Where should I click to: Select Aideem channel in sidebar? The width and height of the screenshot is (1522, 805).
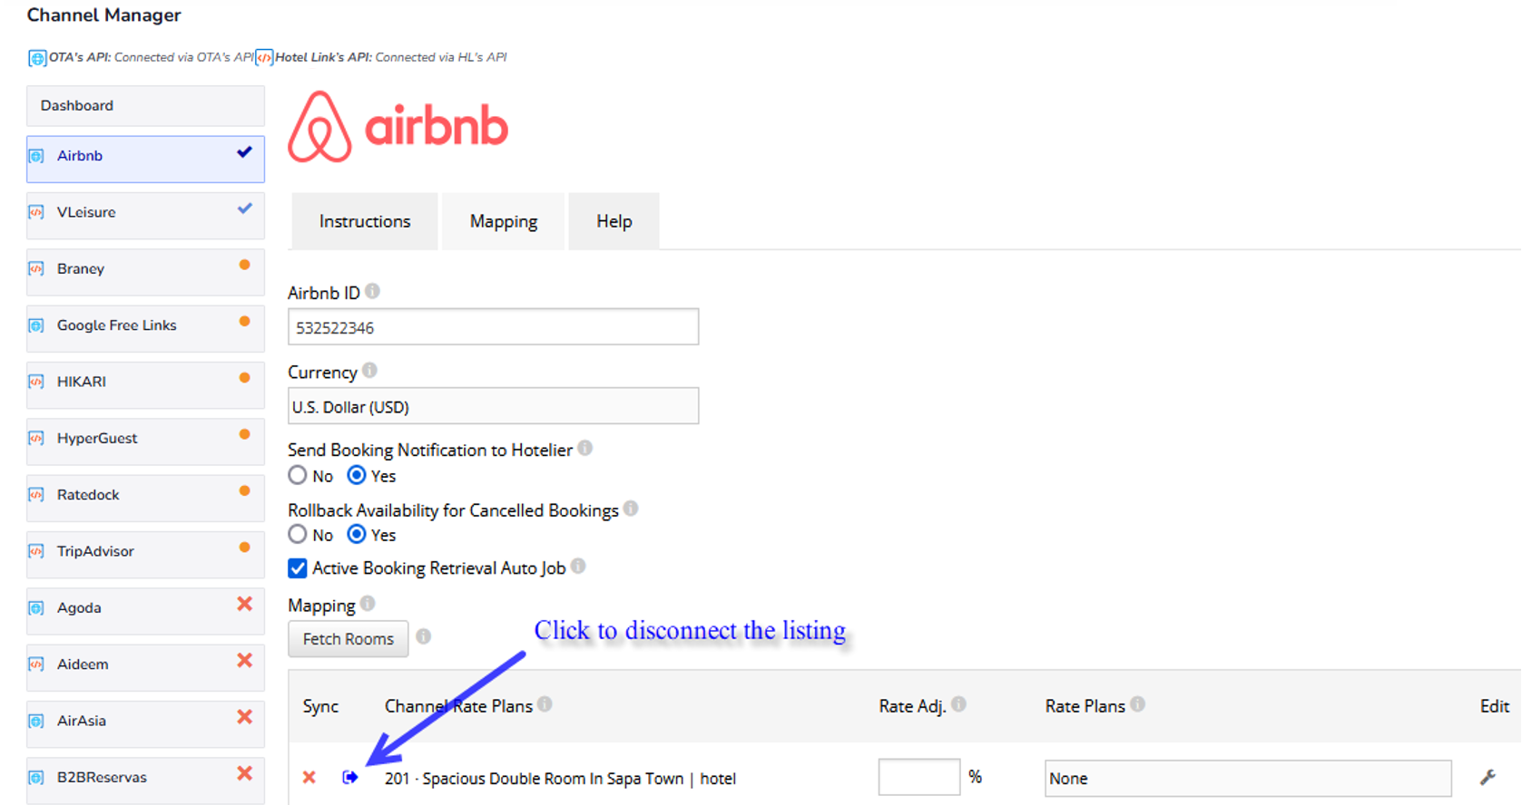click(145, 667)
